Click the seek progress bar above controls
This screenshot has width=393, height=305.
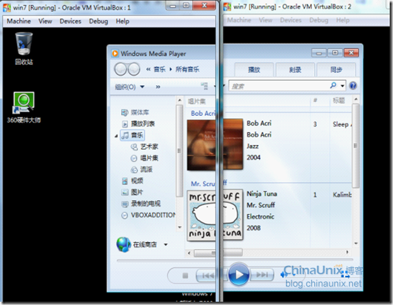235,260
